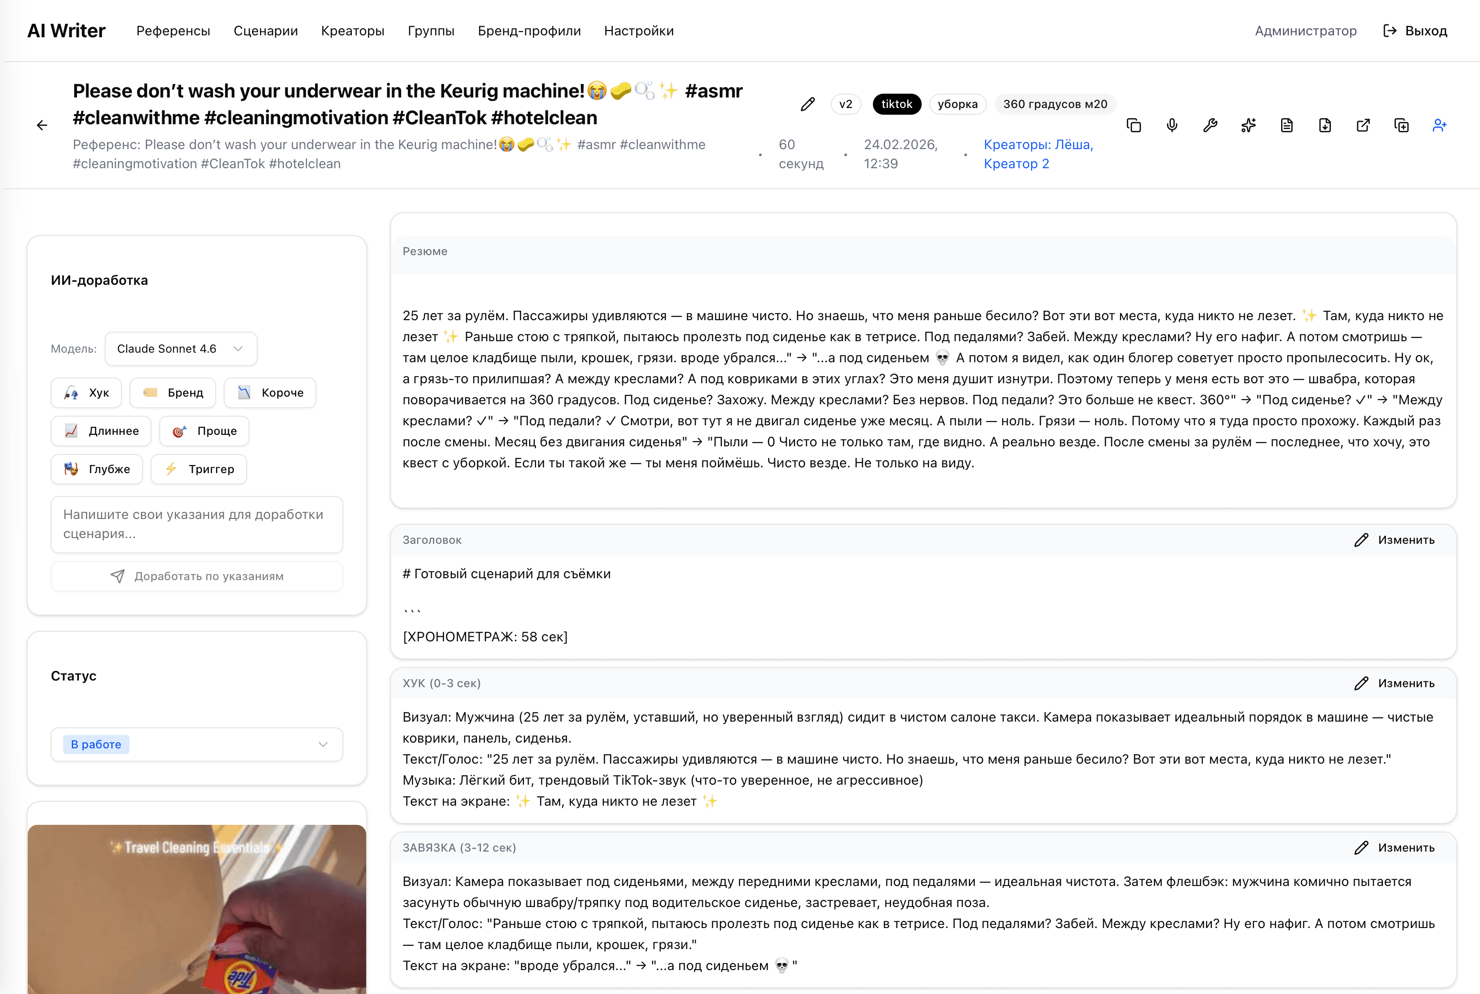Screen dimensions: 1480x994
Task: Toggle the 'Хук' refinement option
Action: click(x=86, y=392)
